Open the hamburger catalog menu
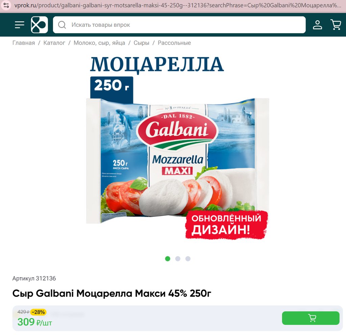 tap(19, 25)
